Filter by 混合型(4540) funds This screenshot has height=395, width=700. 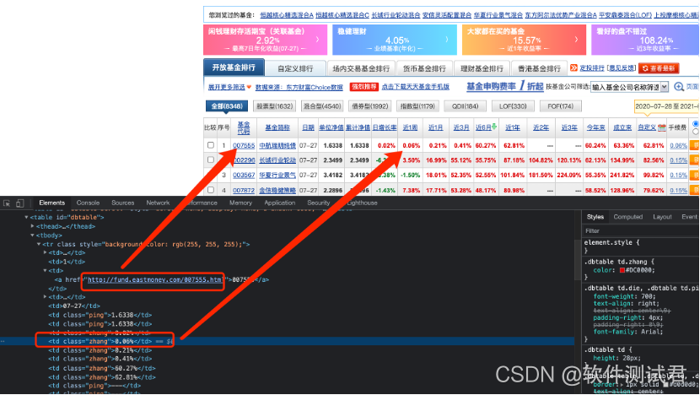(322, 106)
